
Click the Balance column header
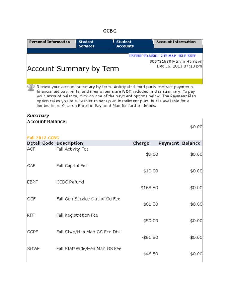191,143
